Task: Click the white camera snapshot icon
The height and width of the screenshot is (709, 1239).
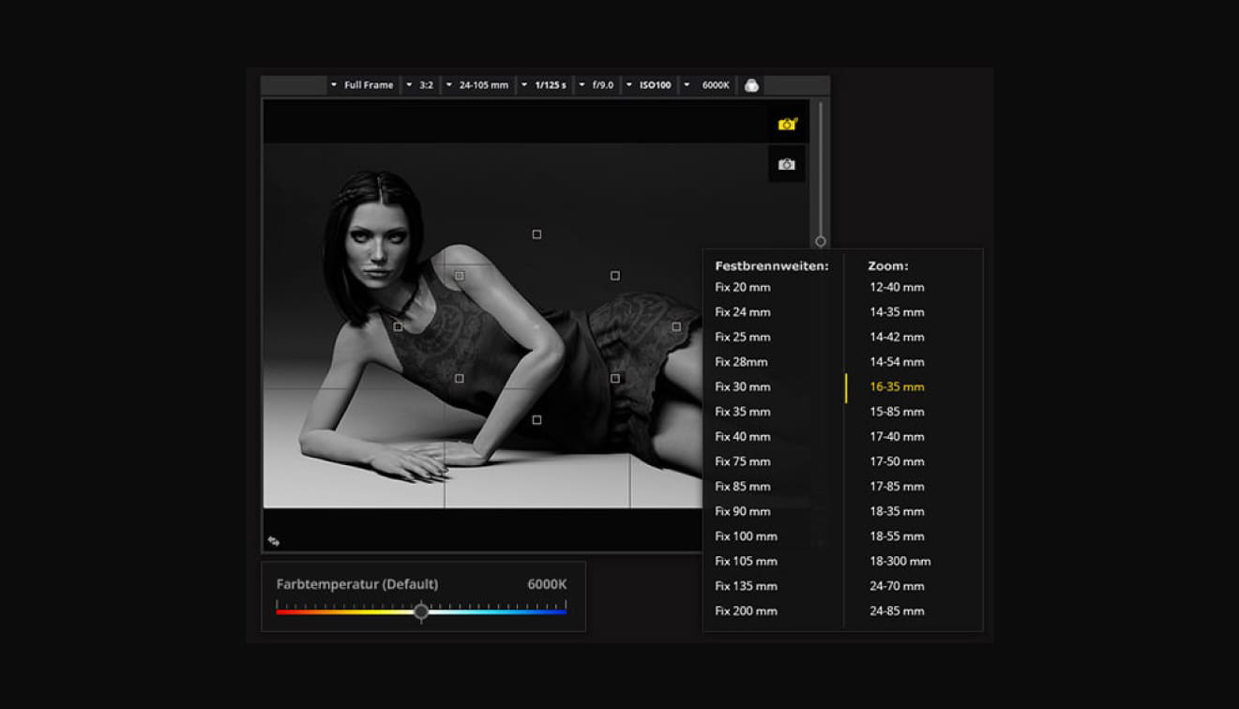Action: (787, 165)
